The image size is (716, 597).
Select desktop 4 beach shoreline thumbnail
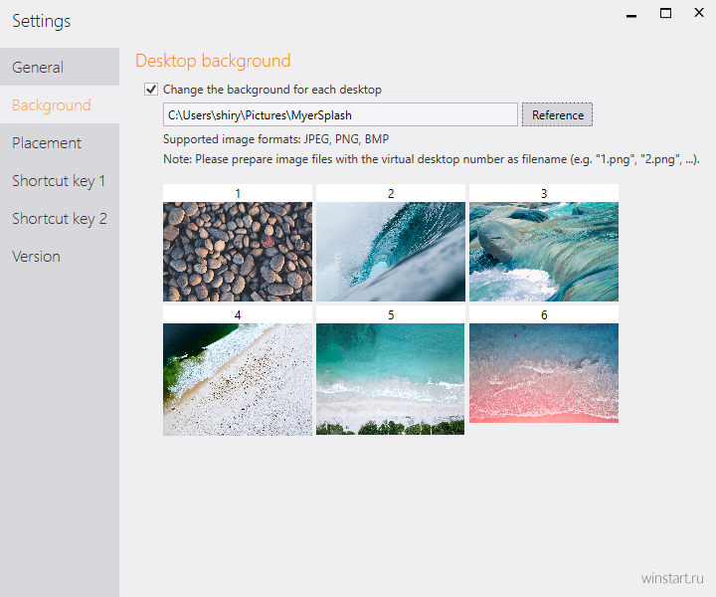pos(238,379)
